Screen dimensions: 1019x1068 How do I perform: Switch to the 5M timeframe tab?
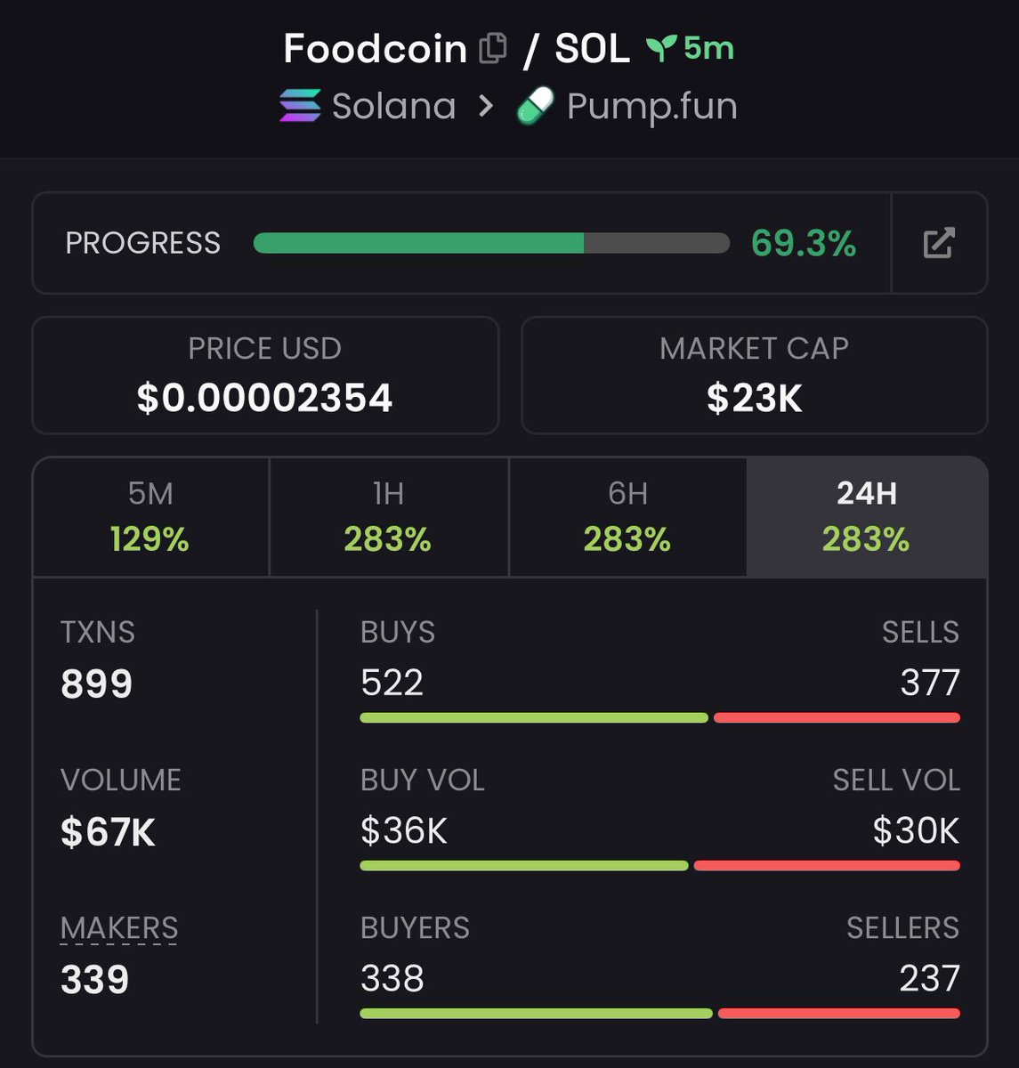(x=150, y=517)
